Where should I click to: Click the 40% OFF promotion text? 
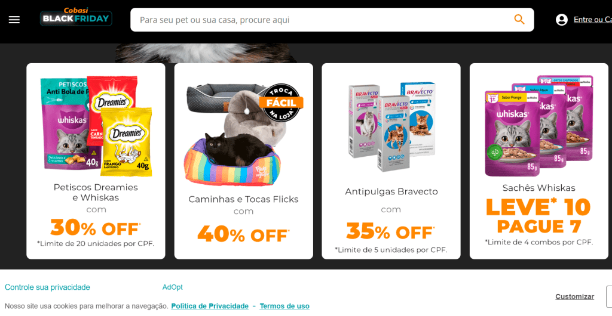click(243, 234)
